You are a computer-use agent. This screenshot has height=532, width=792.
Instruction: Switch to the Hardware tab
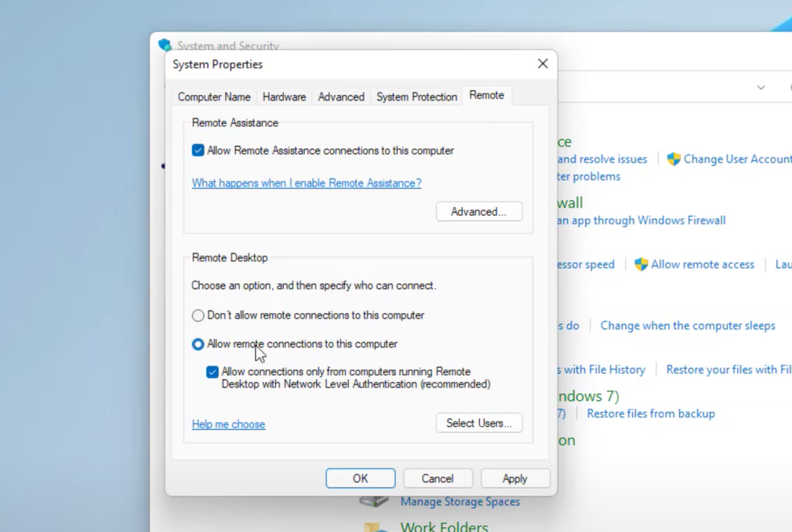pos(284,97)
